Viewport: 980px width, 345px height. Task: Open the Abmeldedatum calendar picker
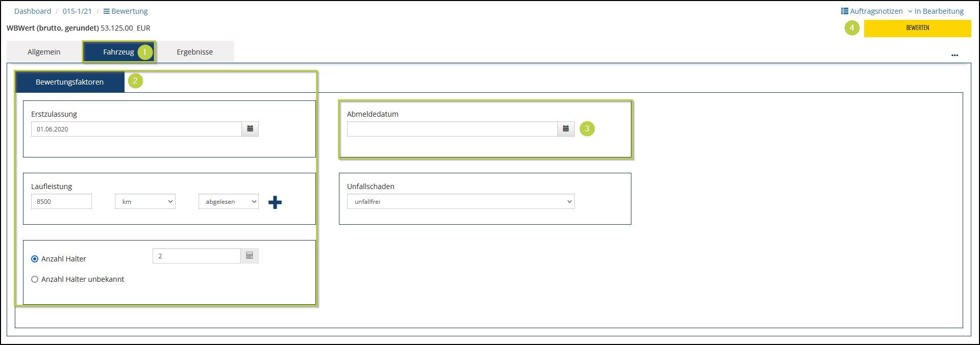(x=566, y=129)
